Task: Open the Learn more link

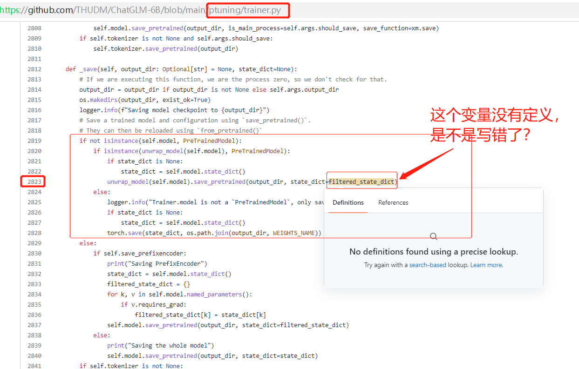Action: (x=486, y=265)
